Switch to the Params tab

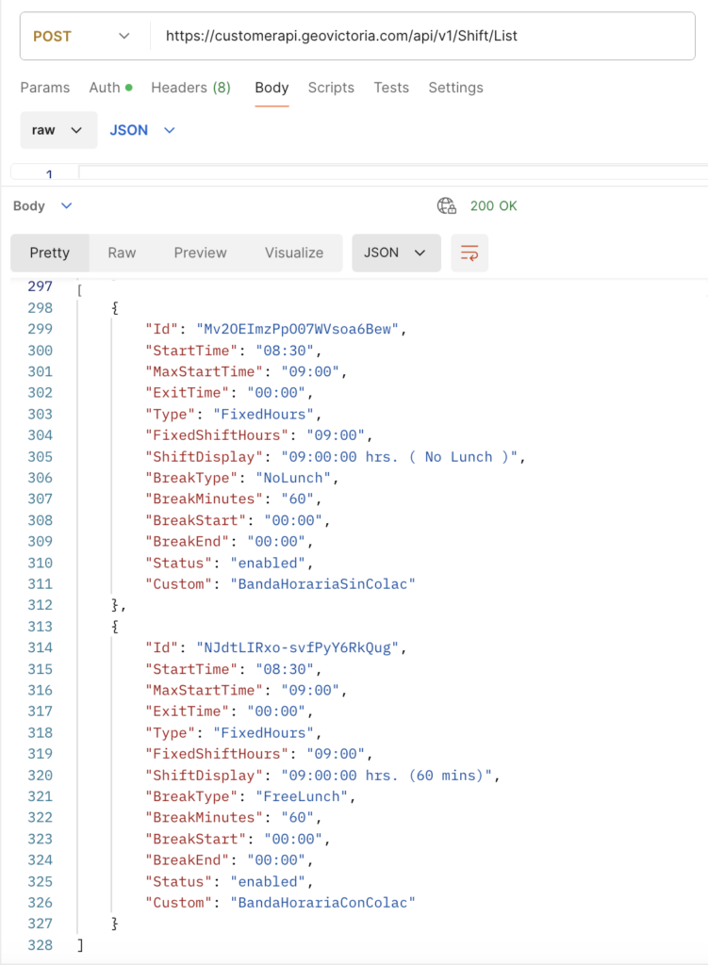45,88
